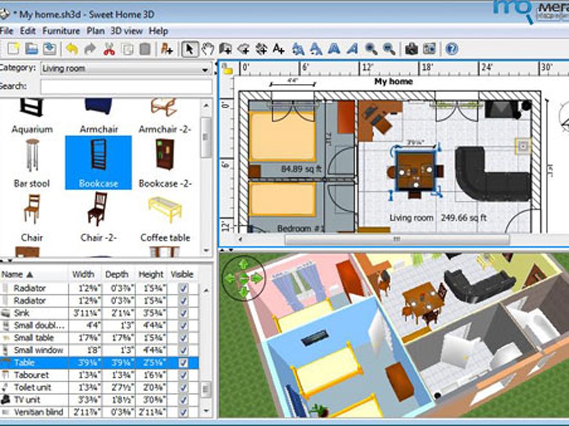Click the plan's horizontal scrollbar thumb
569x426 pixels.
(397, 240)
